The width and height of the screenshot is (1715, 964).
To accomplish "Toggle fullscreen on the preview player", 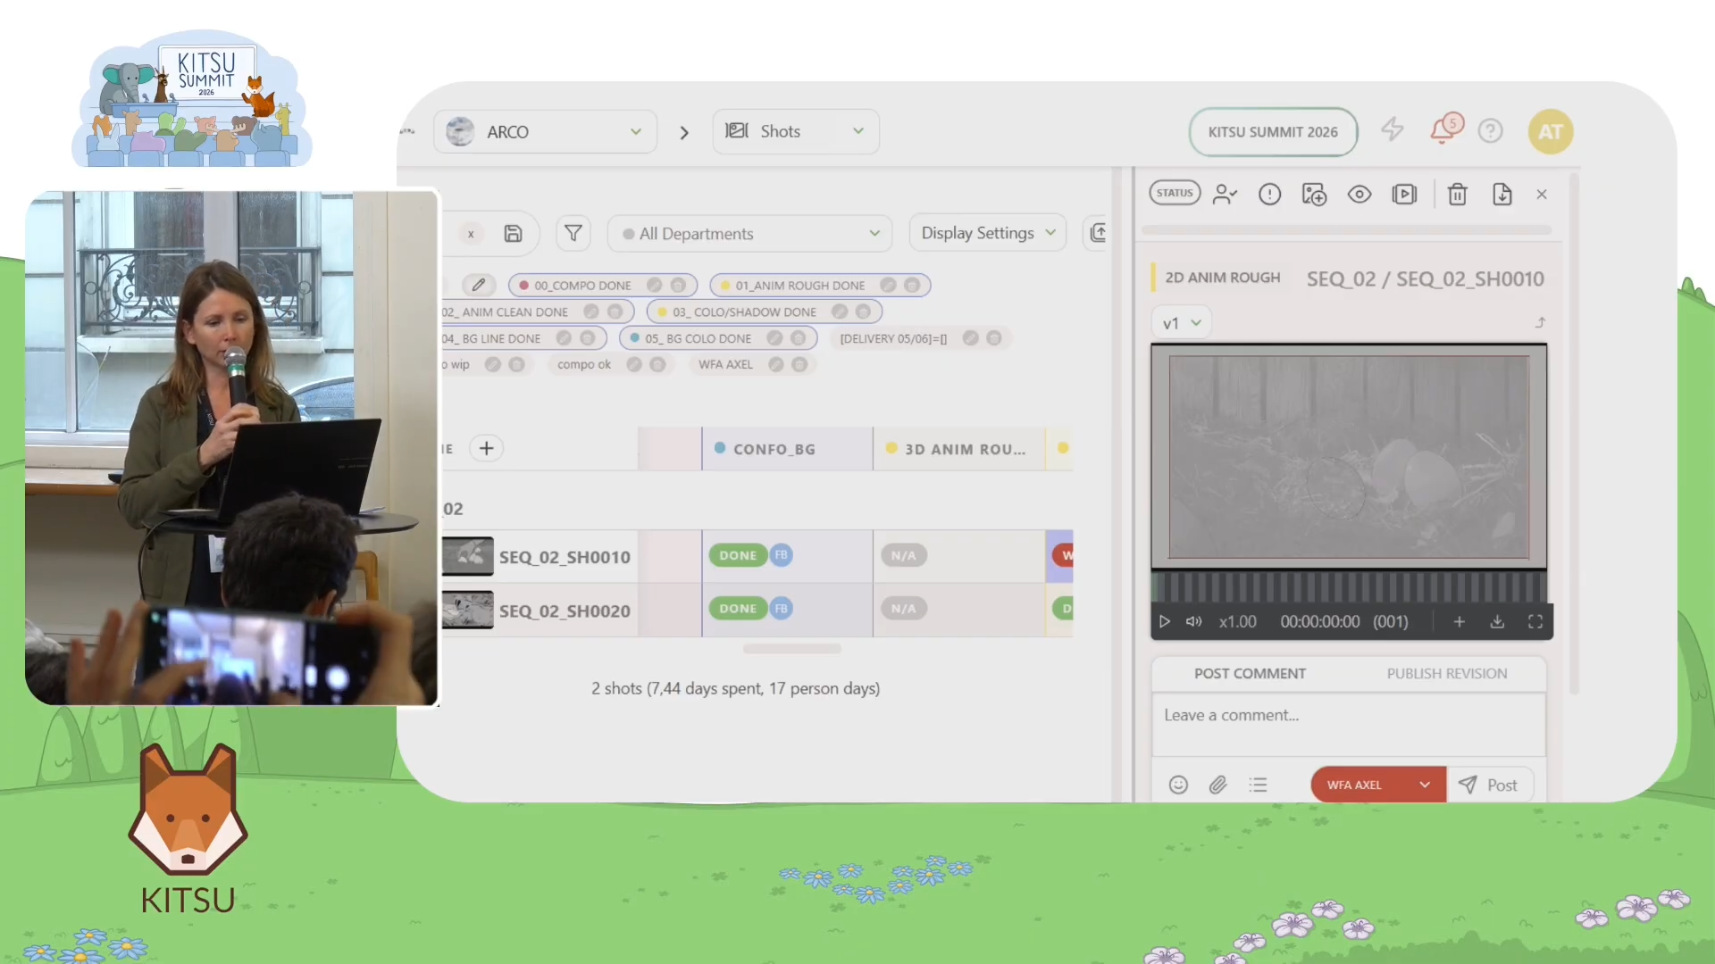I will click(1535, 621).
